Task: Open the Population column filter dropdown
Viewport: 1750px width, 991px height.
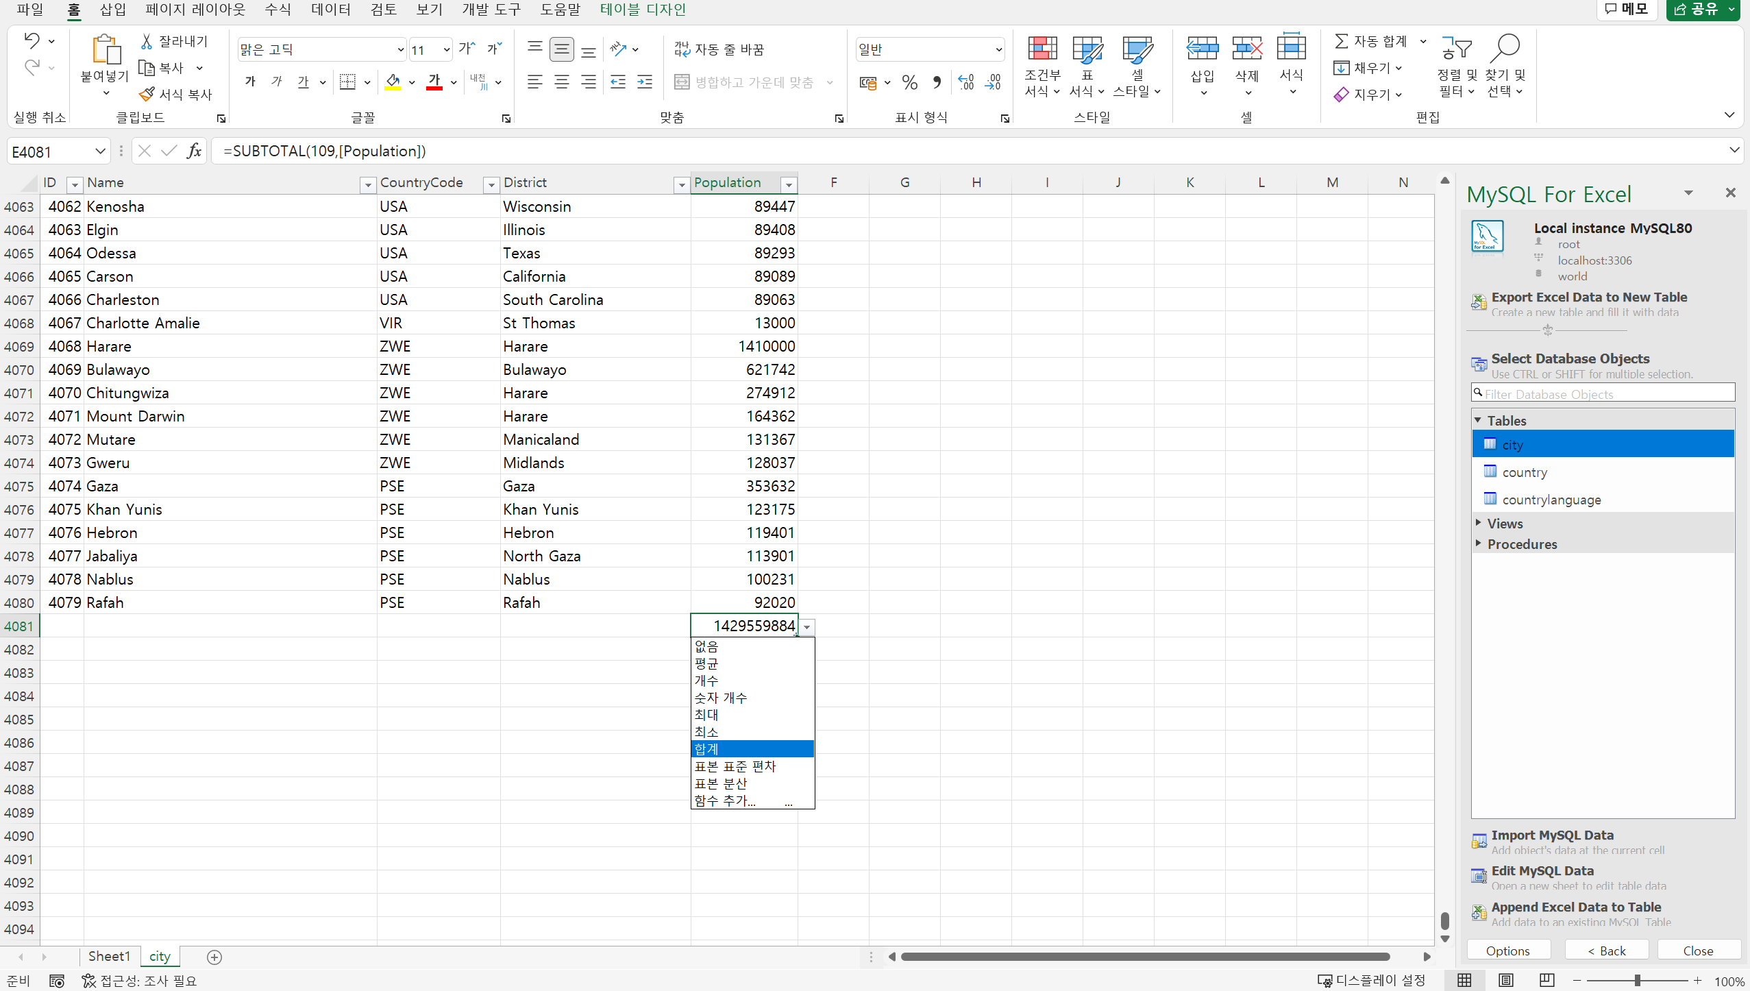Action: 789,184
